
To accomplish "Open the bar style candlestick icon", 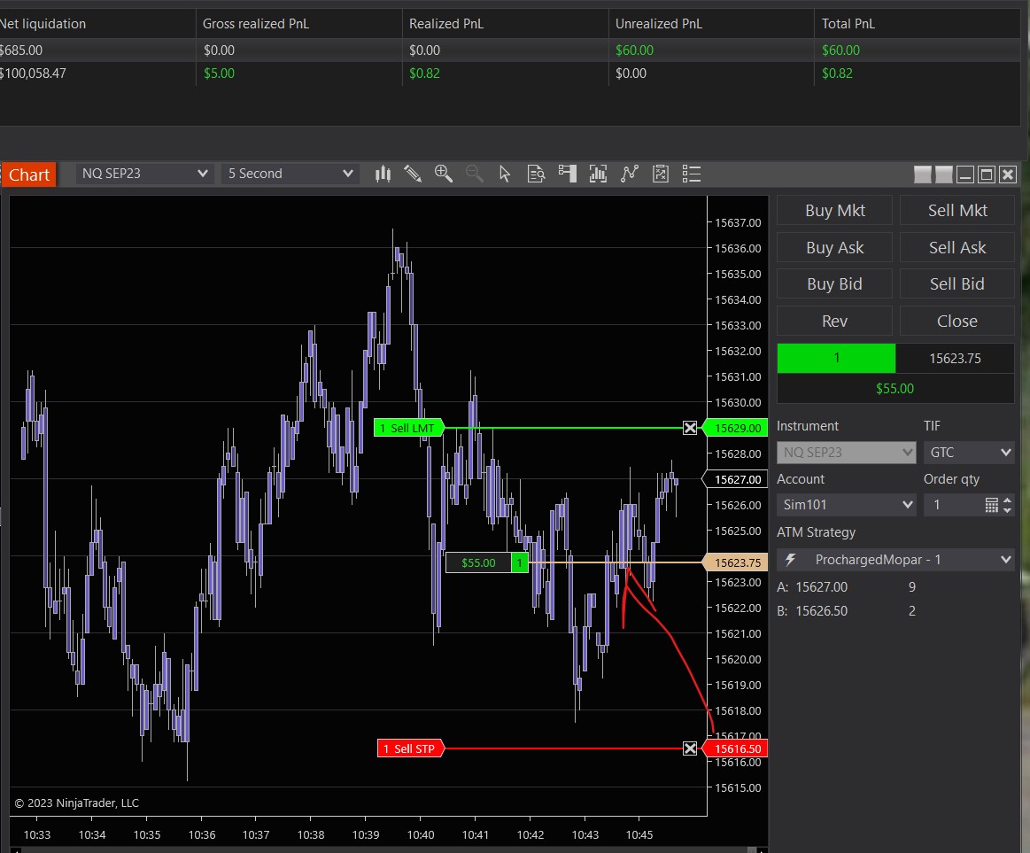I will click(383, 174).
